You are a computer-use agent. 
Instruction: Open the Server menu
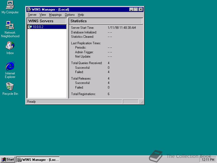[32, 15]
